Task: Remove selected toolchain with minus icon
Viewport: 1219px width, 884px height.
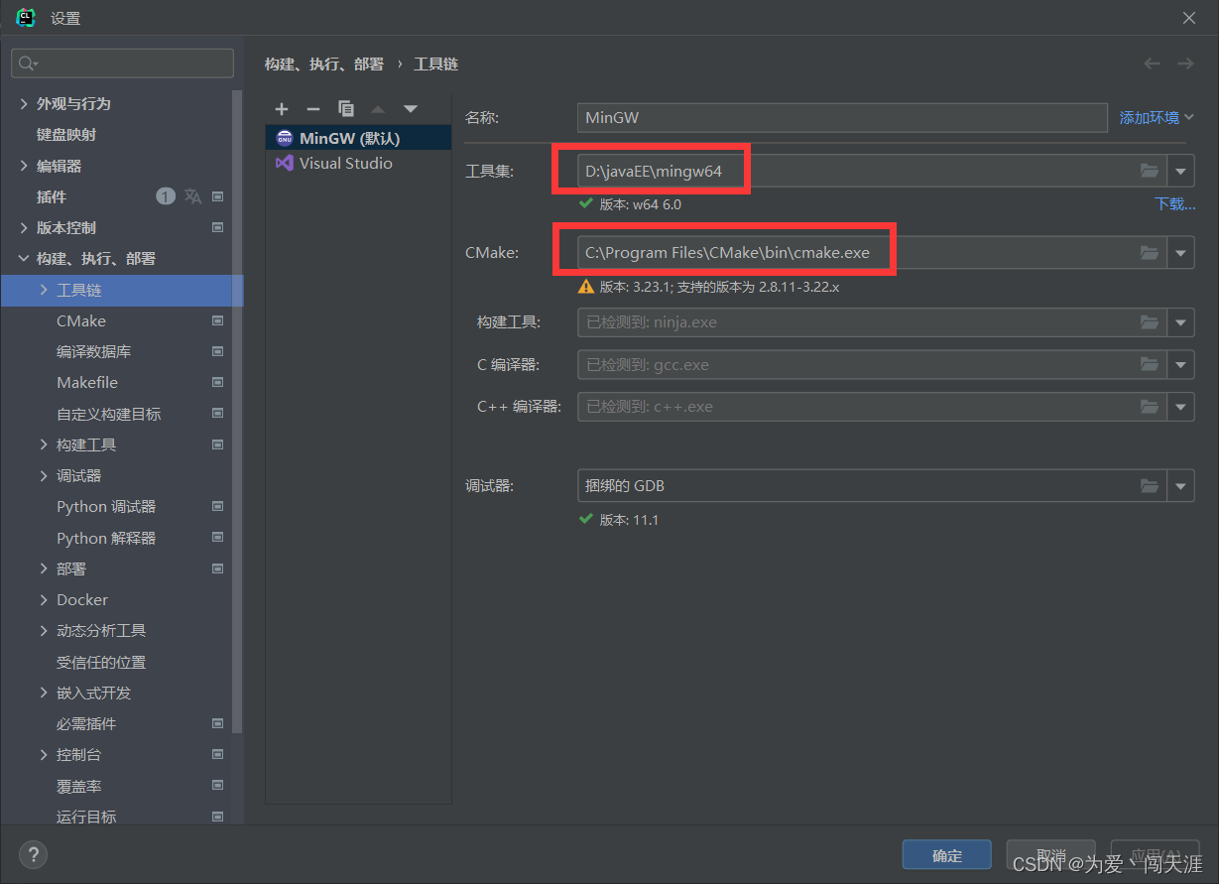Action: (x=313, y=109)
